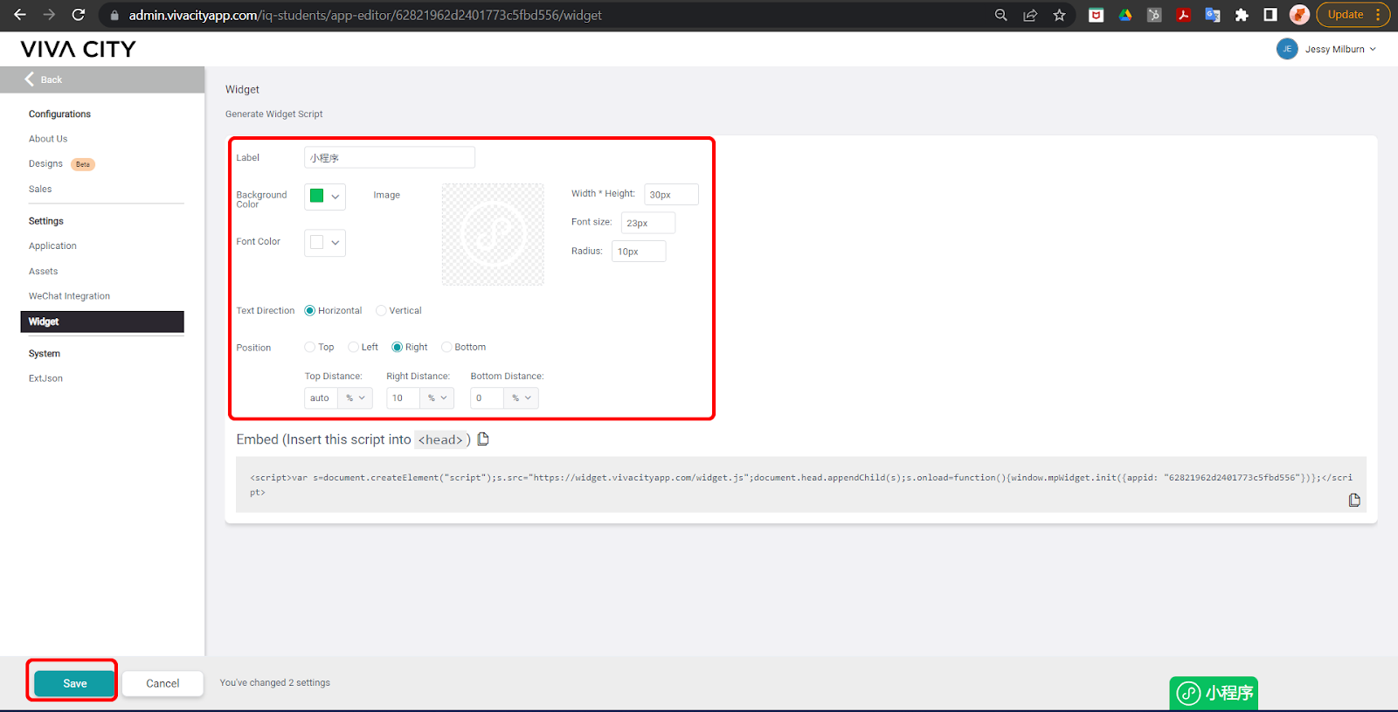Set position to Top
This screenshot has width=1398, height=712.
(309, 347)
